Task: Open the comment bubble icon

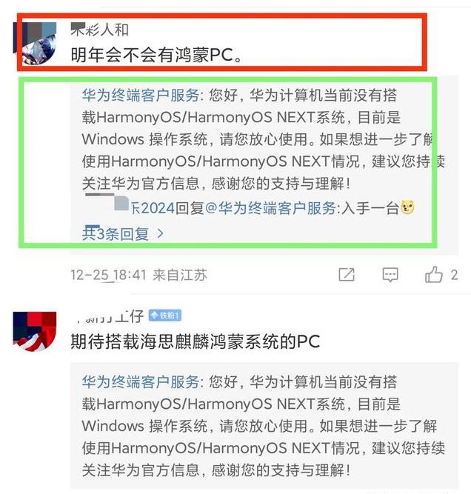Action: (390, 275)
